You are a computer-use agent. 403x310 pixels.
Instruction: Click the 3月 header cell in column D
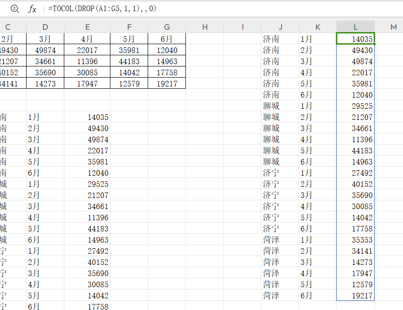[45, 39]
